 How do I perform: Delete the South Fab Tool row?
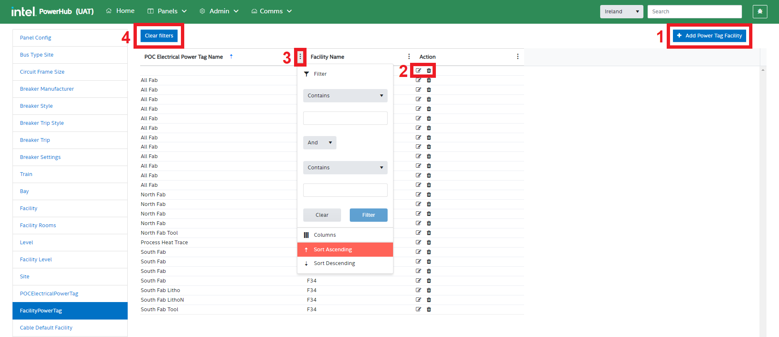coord(429,309)
